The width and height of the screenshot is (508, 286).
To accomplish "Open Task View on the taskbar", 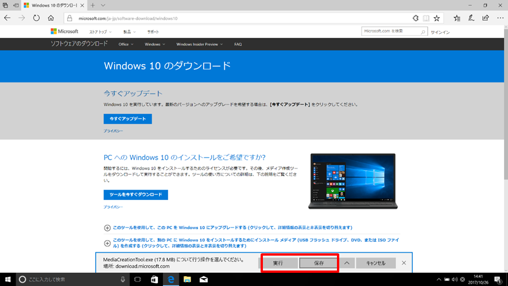I will pos(138,279).
